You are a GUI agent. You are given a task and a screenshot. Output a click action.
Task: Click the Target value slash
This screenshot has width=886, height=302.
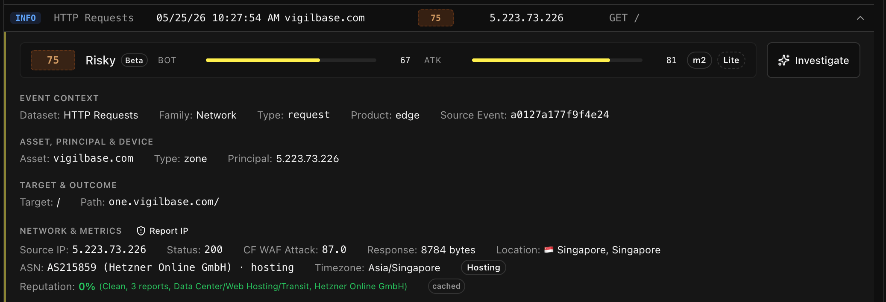coord(59,202)
